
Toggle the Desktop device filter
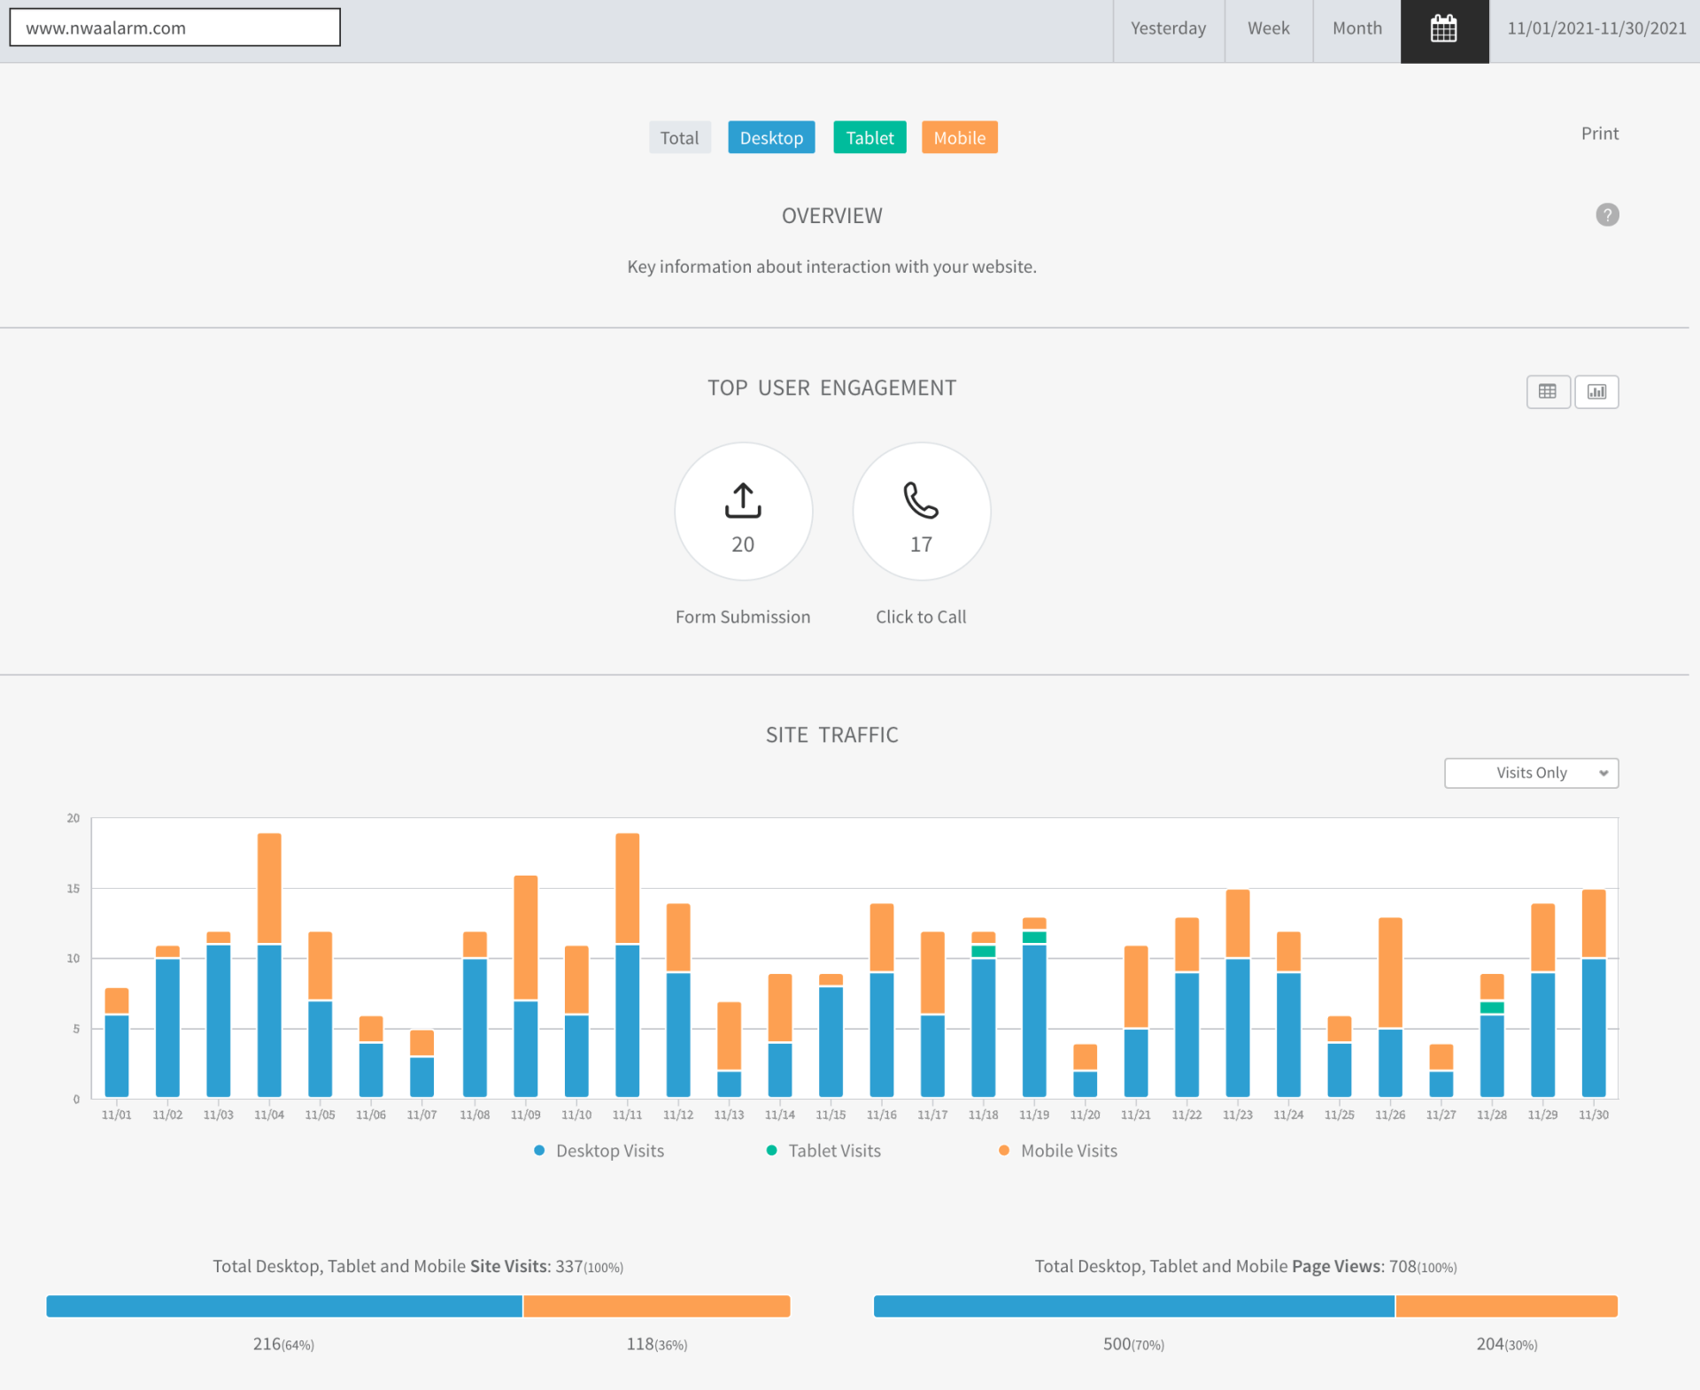tap(771, 138)
